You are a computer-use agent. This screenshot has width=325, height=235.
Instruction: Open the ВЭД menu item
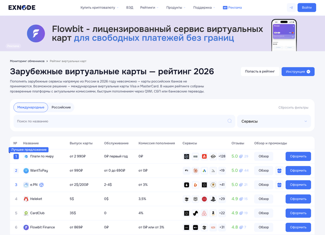[130, 8]
